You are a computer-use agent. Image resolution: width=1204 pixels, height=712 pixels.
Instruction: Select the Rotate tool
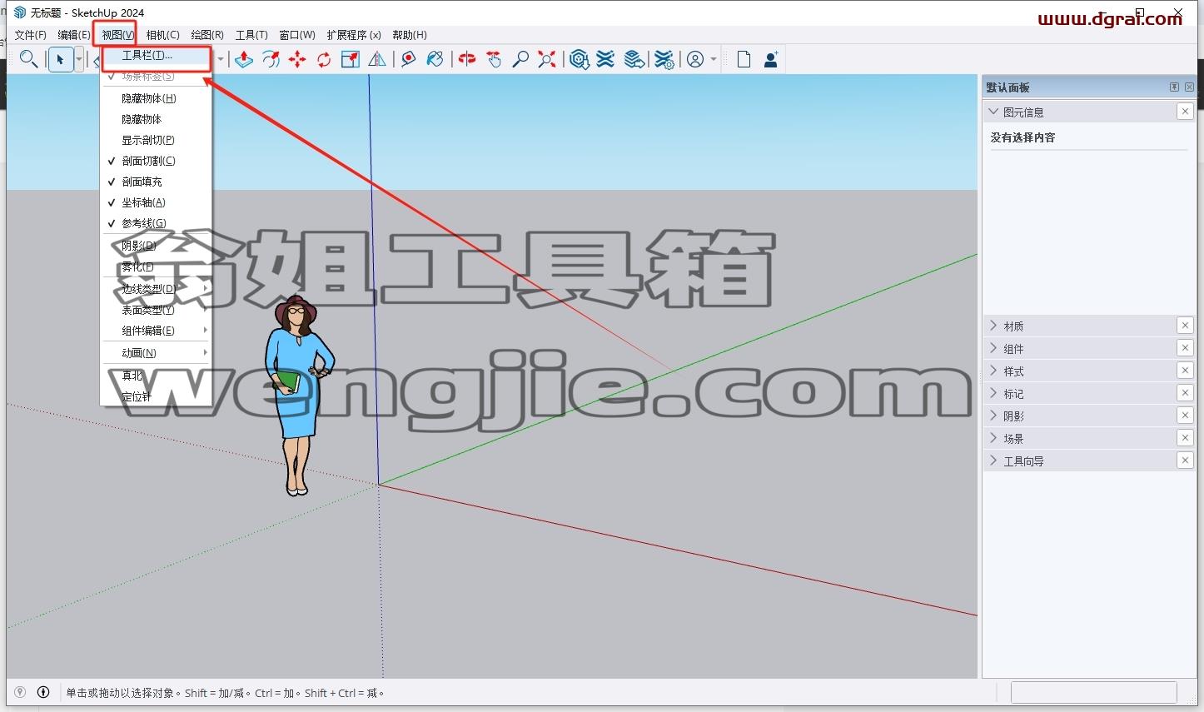click(324, 59)
